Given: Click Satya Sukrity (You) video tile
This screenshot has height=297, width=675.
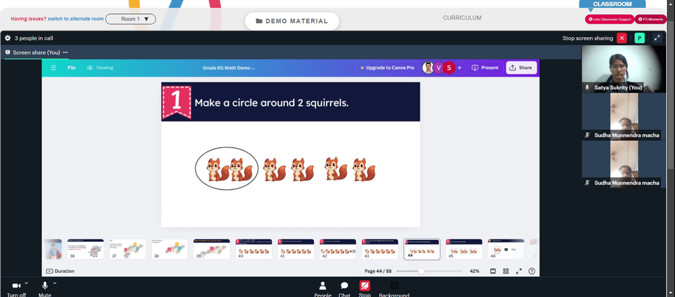Looking at the screenshot, I should click(x=624, y=69).
